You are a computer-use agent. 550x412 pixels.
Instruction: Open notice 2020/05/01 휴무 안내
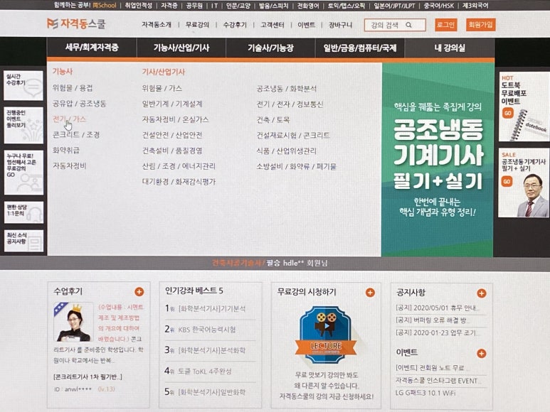pos(437,308)
